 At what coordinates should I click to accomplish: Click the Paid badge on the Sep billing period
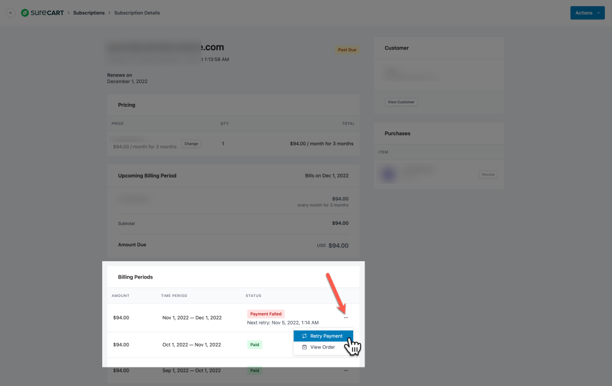[255, 370]
